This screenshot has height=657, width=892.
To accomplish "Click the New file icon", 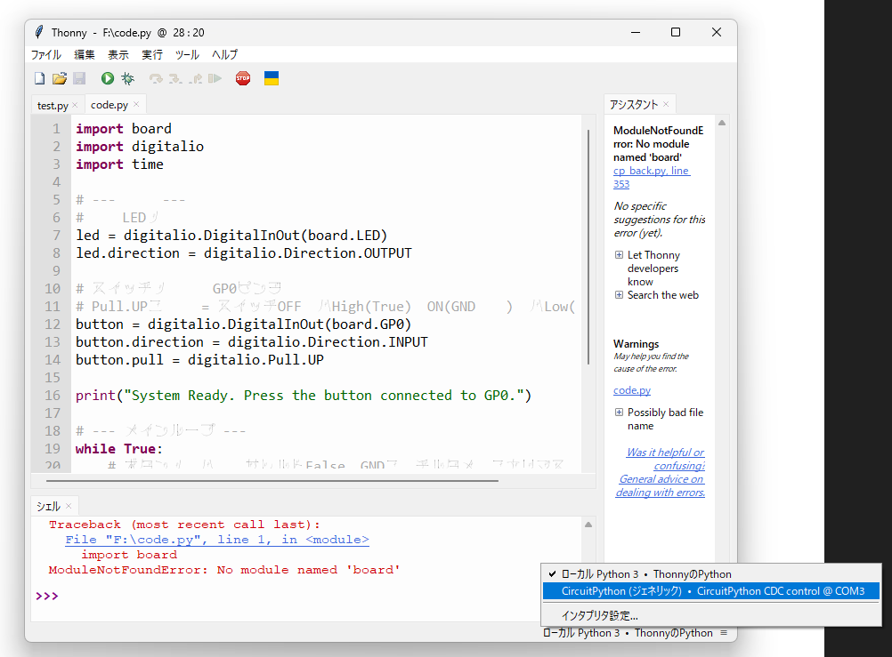I will click(39, 78).
